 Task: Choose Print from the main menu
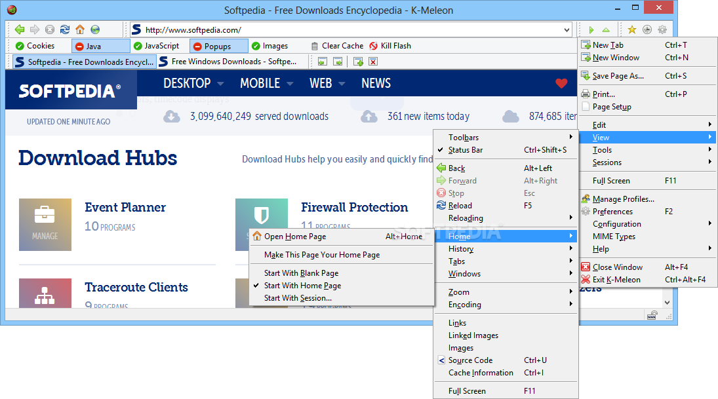coord(648,94)
